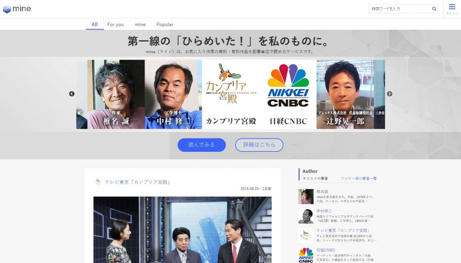Select 椎名 誠 carousel card
This screenshot has height=263, width=461.
tap(116, 94)
